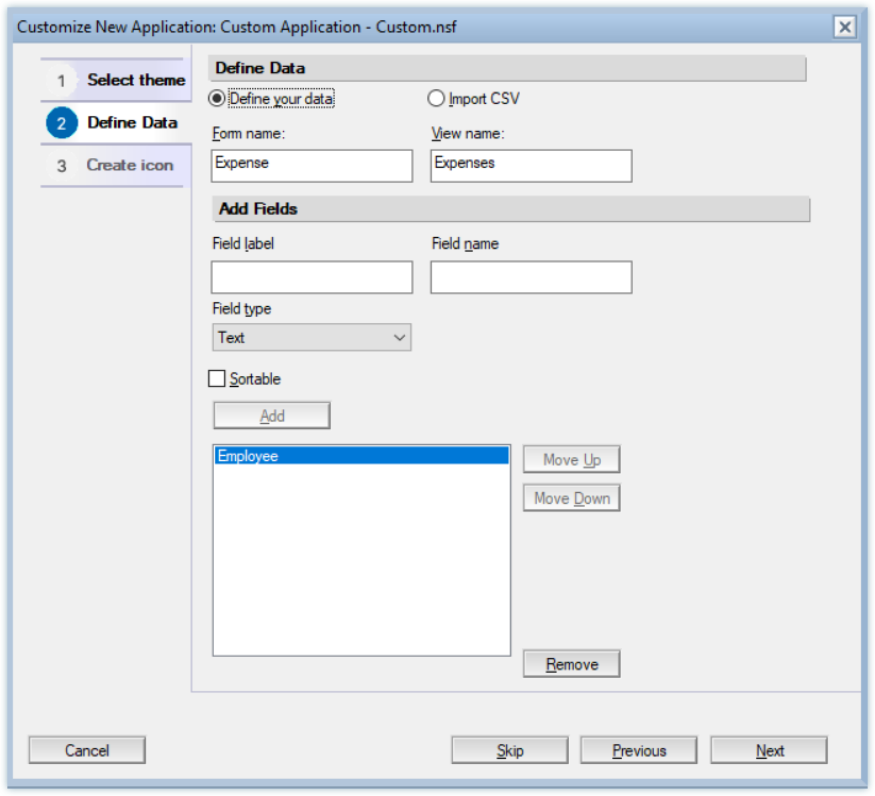The width and height of the screenshot is (875, 796).
Task: Go to the Create icon step
Action: (x=130, y=165)
